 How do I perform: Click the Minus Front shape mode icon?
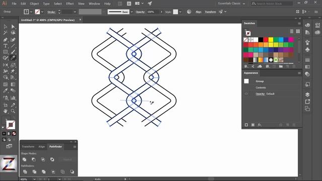tap(34, 159)
